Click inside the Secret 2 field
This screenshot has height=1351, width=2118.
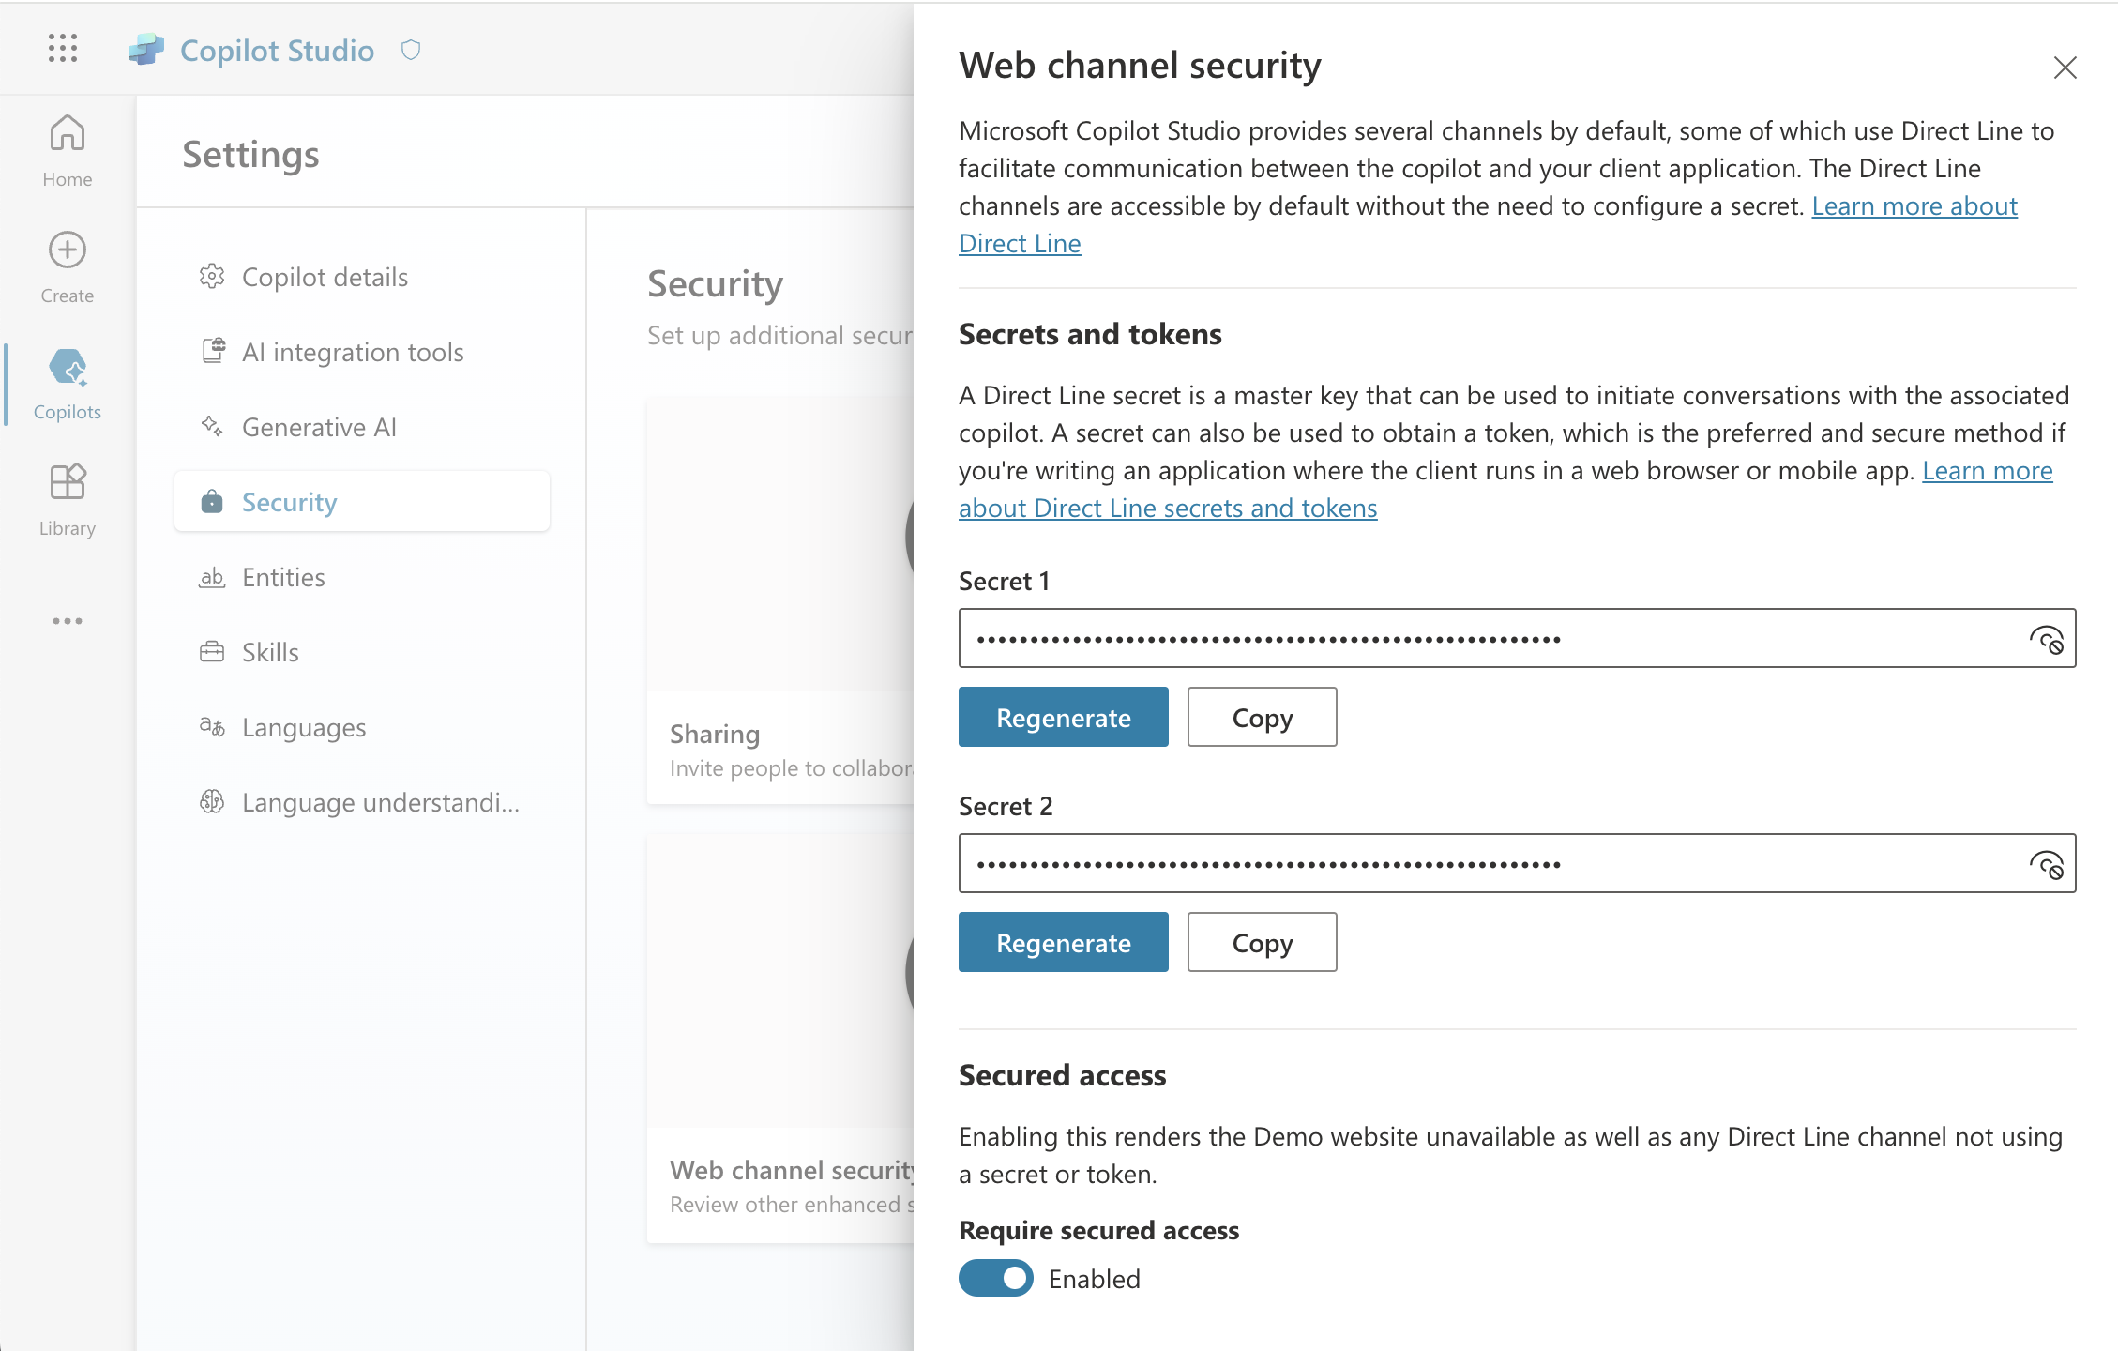(x=1518, y=863)
